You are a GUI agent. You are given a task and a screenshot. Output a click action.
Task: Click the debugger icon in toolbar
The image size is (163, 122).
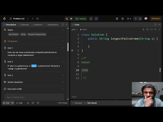(67, 19)
